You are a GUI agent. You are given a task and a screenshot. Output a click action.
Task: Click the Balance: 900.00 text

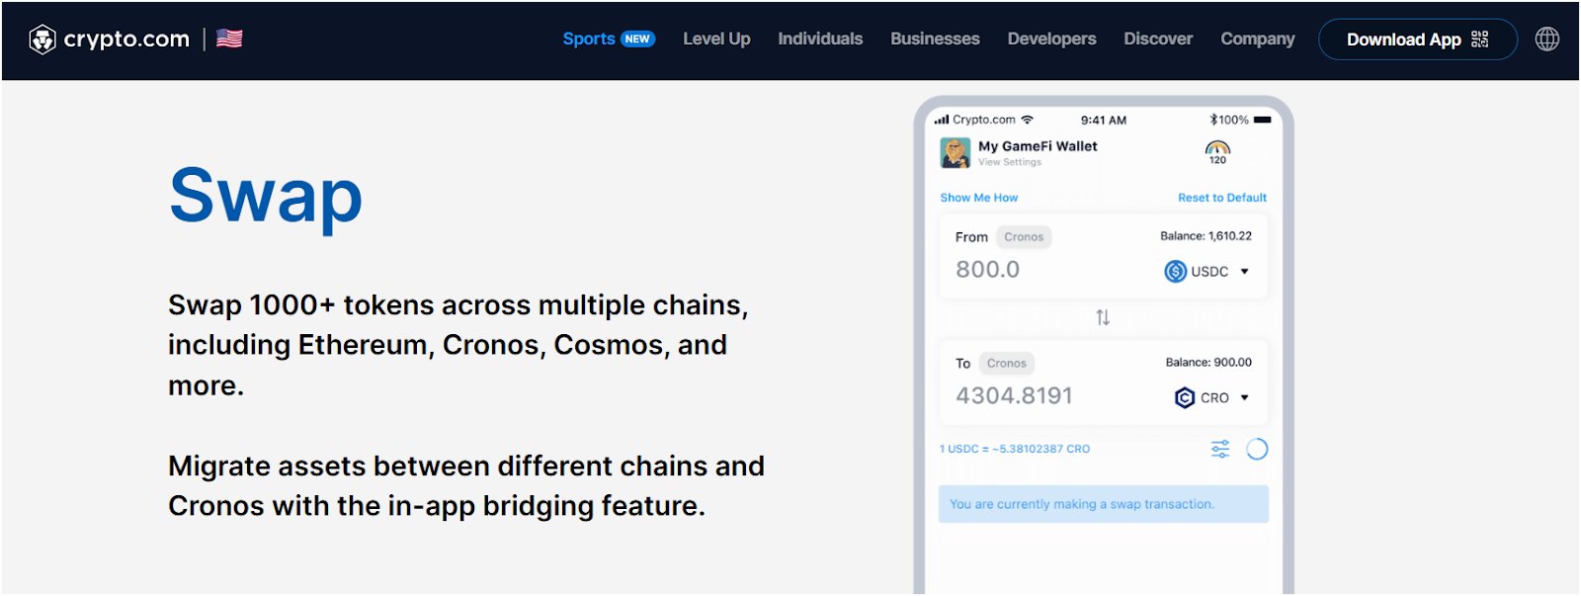(1208, 363)
